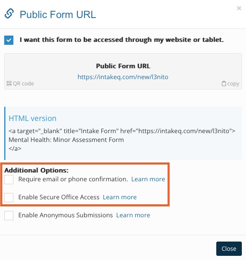The height and width of the screenshot is (260, 246).
Task: Enable Require email or phone confirmation checkbox
Action: [9, 180]
